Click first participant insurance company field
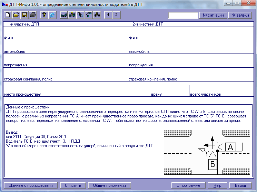257x192 pixels. click(x=66, y=74)
